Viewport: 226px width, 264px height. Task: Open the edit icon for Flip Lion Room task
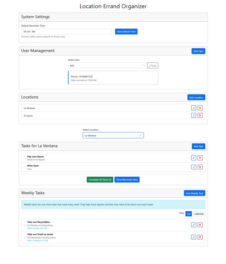(194, 158)
